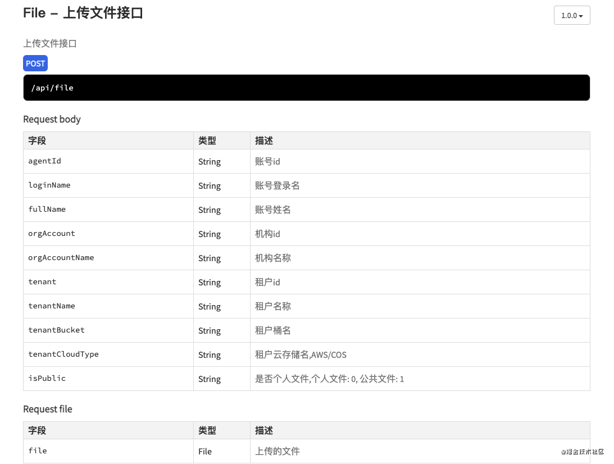The image size is (614, 464).
Task: Click the page title File – 上传文件接口
Action: click(83, 13)
